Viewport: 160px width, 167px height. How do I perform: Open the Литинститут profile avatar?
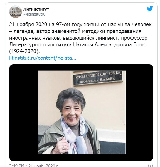(x=16, y=11)
